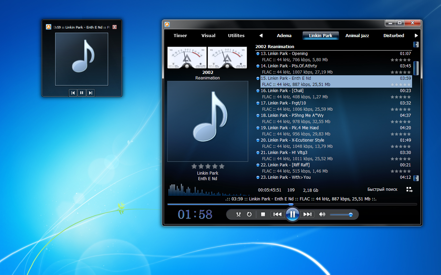Click the AIMP logo icon in main window

tap(167, 24)
